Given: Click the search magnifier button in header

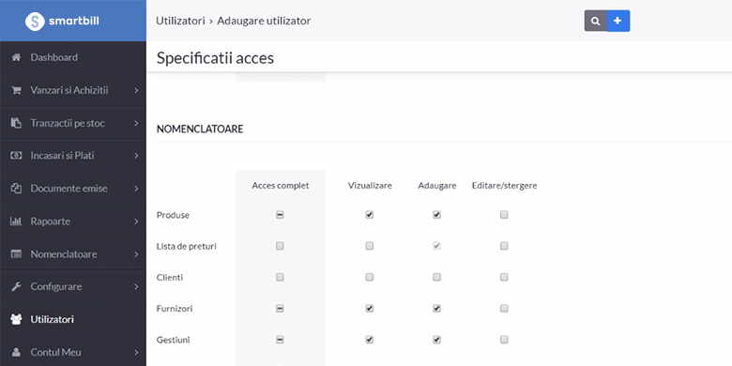Looking at the screenshot, I should (595, 21).
